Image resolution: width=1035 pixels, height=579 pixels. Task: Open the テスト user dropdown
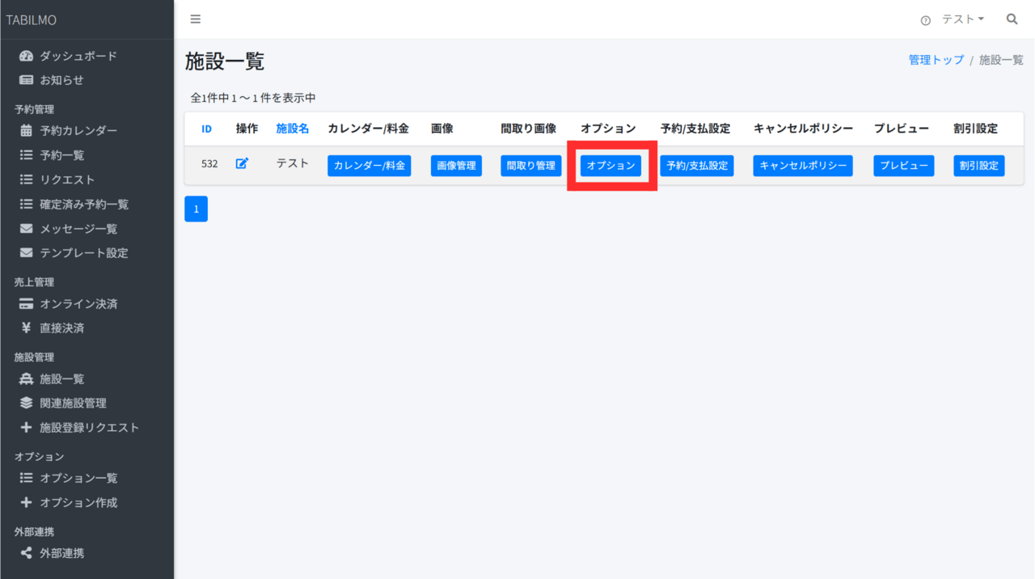(963, 19)
